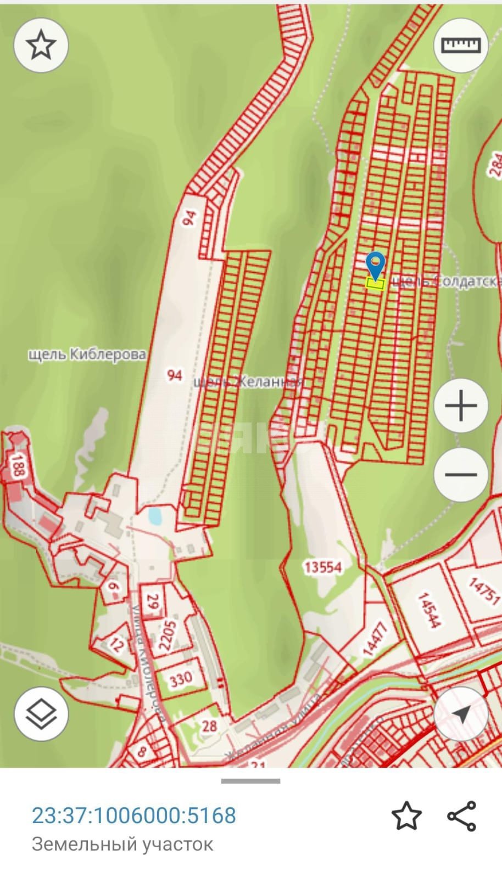Select the yellow highlighted parcel
Screen dimensions: 502x878
(375, 283)
